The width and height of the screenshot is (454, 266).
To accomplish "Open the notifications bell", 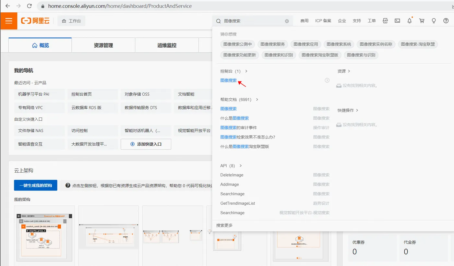I will click(x=410, y=21).
